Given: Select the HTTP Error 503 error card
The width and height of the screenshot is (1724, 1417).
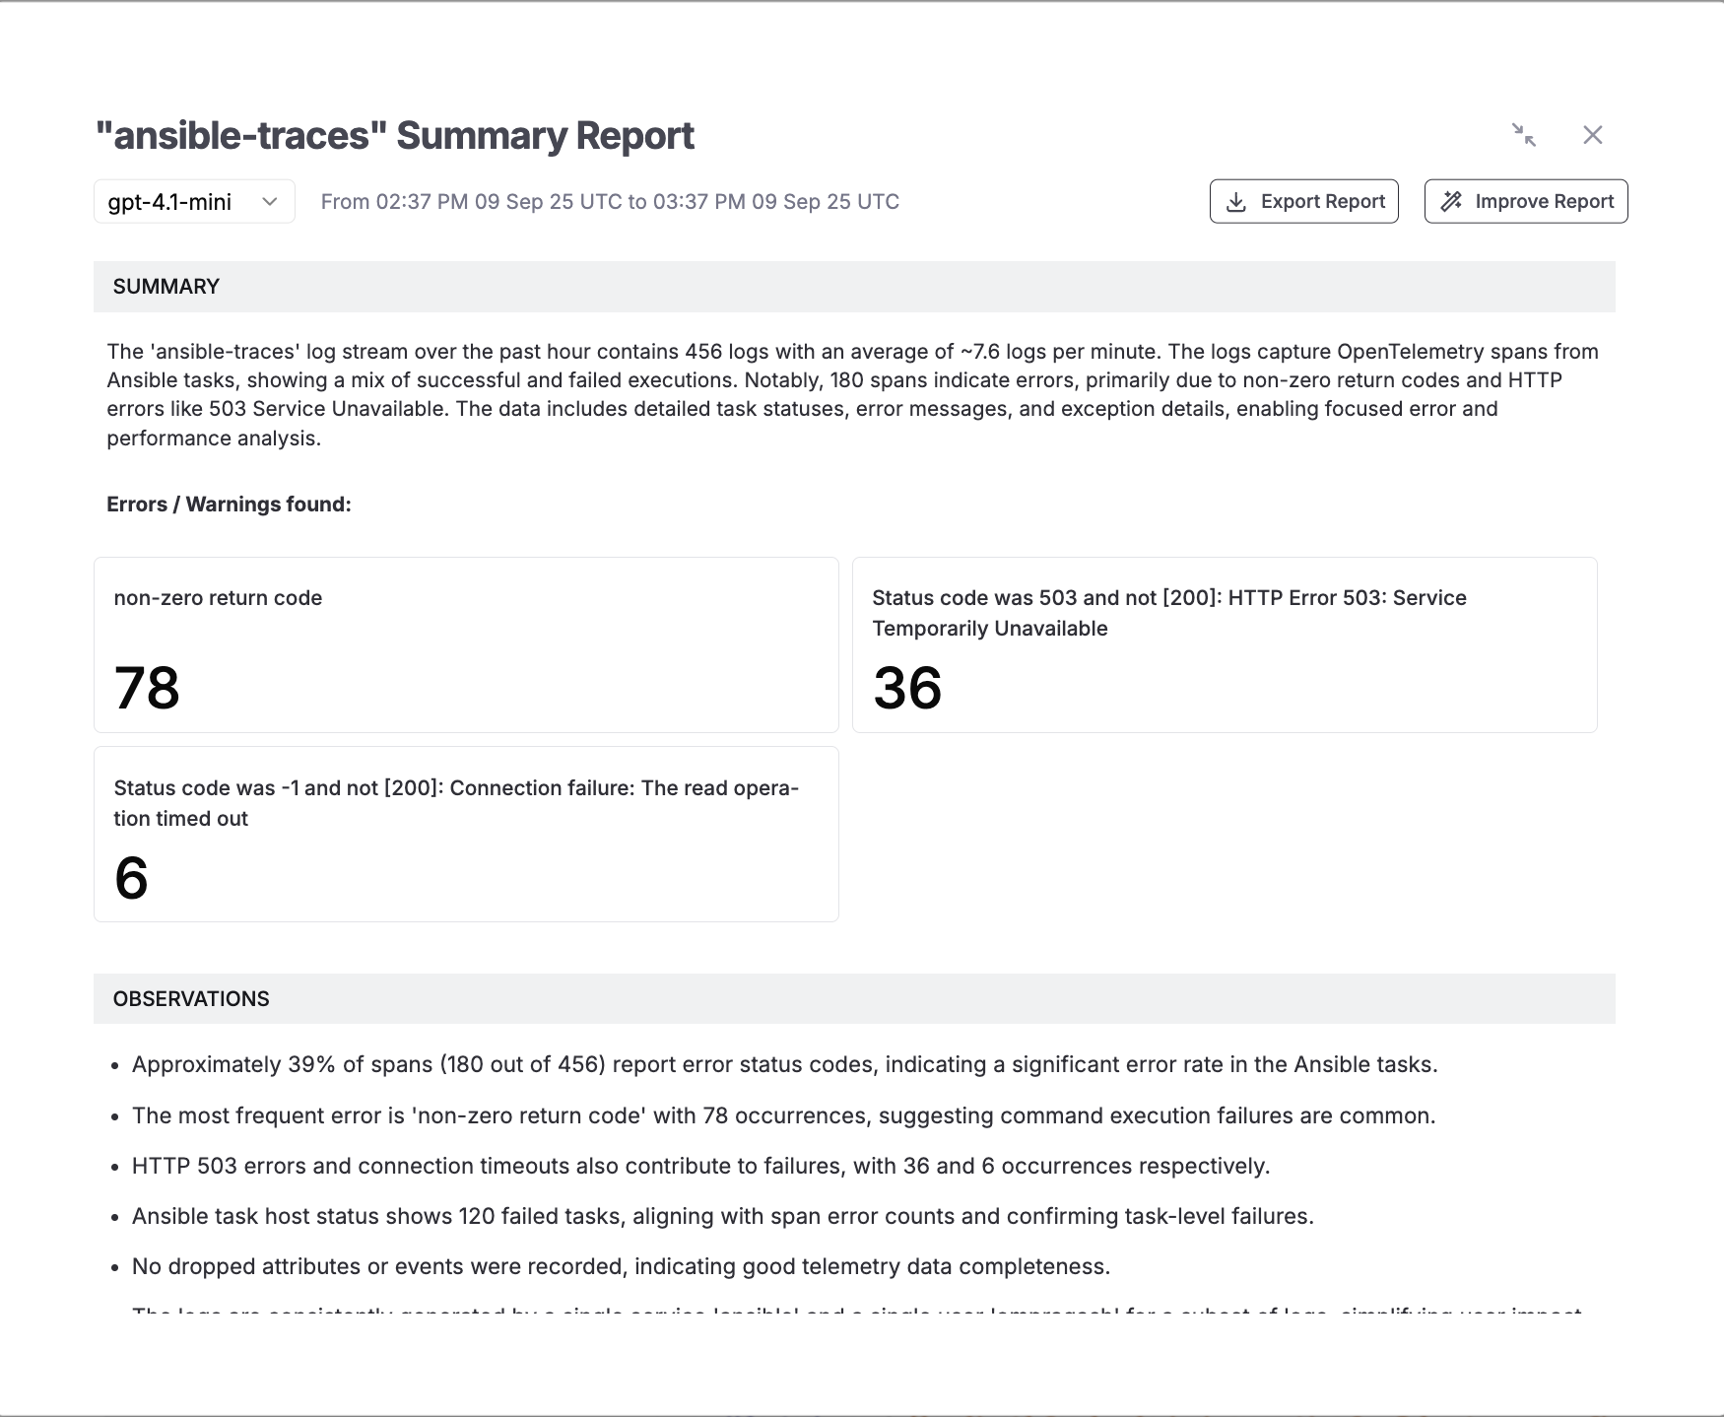Looking at the screenshot, I should [1224, 644].
